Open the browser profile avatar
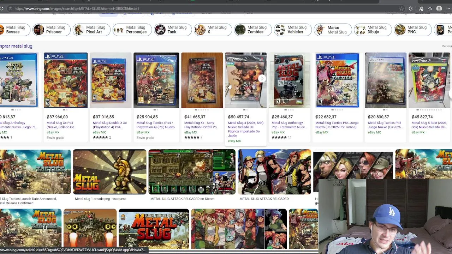Image resolution: width=452 pixels, height=254 pixels. point(439,8)
